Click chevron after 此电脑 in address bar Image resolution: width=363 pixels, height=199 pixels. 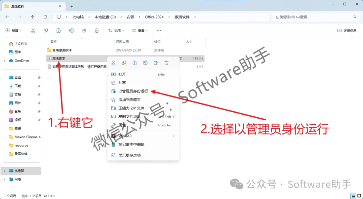(89, 17)
